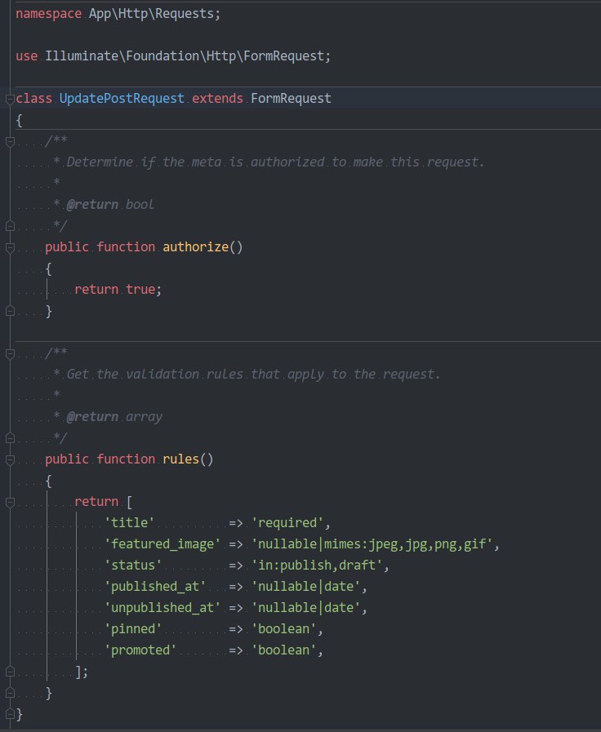Click the 'extends' keyword
The height and width of the screenshot is (732, 601).
click(x=217, y=99)
